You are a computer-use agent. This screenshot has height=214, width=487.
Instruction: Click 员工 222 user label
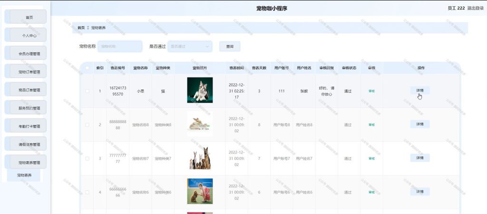pyautogui.click(x=456, y=9)
